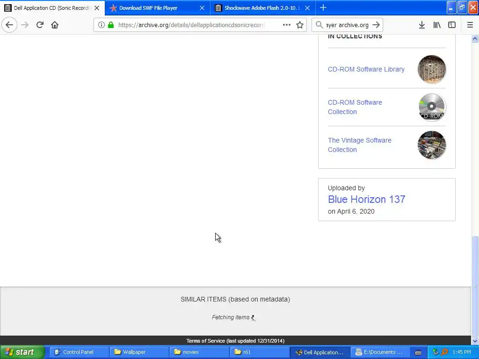Bookmark this page with the star icon
Viewport: 479px width, 359px height.
(x=300, y=25)
